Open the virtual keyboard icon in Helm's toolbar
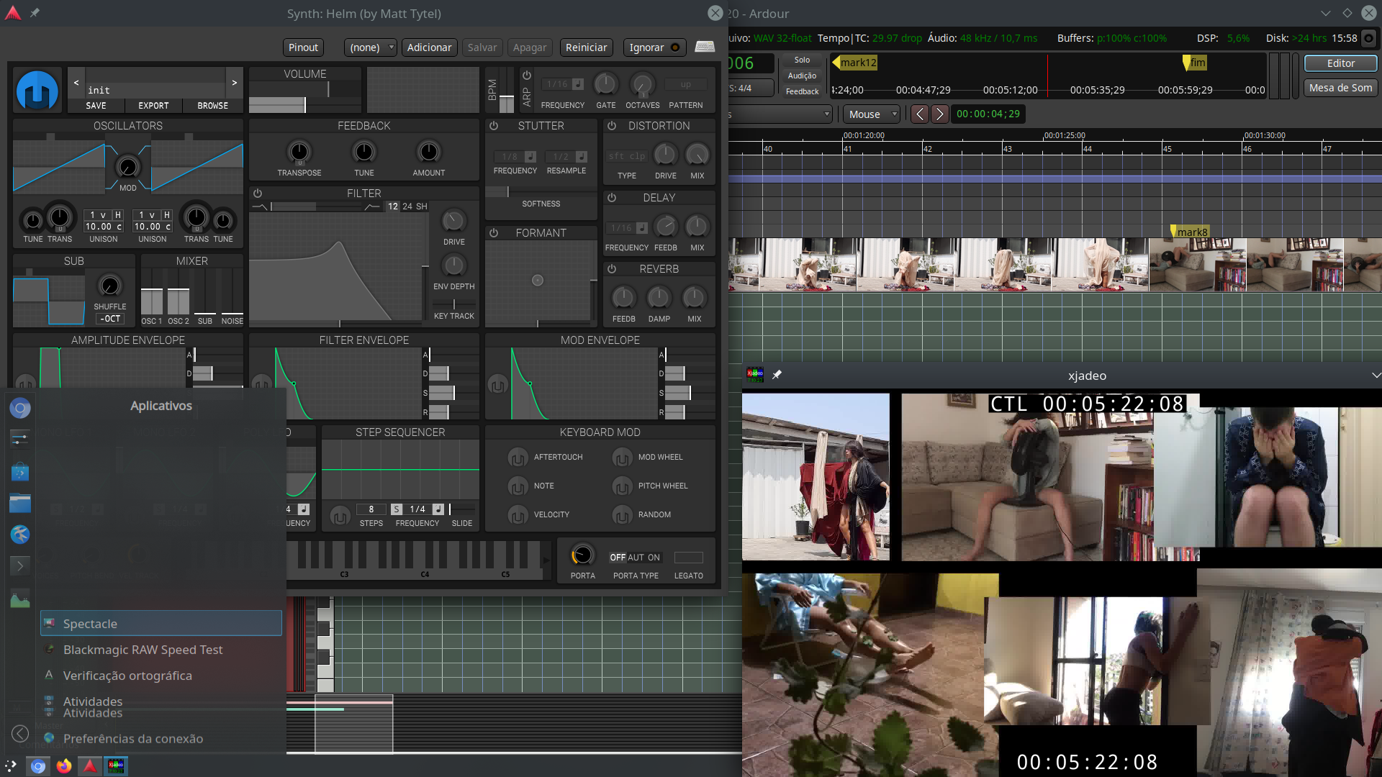 (x=705, y=45)
